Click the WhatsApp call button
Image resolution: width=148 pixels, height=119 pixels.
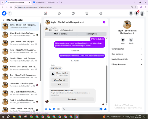coord(60,80)
